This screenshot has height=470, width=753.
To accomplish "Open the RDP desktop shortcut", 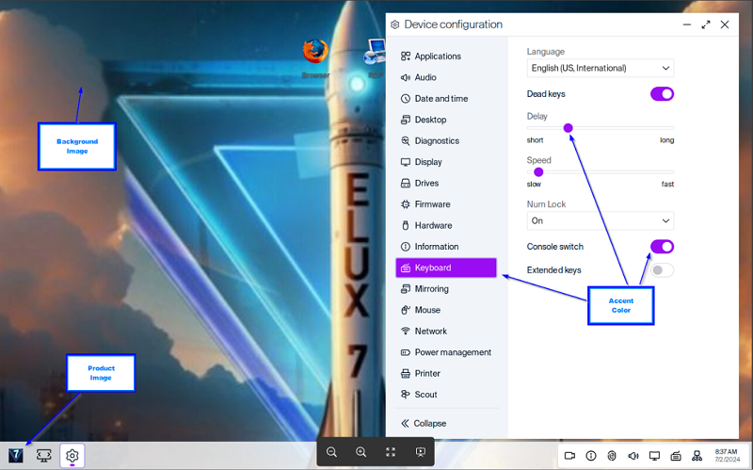I will (x=375, y=57).
